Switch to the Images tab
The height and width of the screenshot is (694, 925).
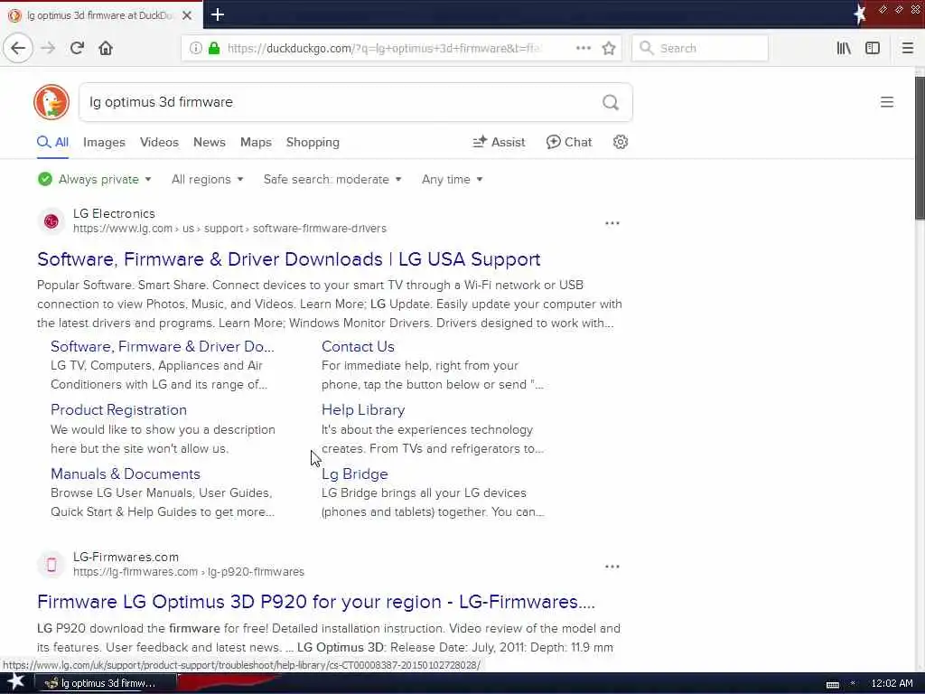point(104,142)
